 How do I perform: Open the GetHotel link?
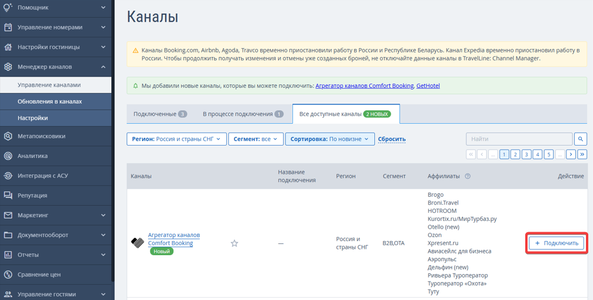428,86
